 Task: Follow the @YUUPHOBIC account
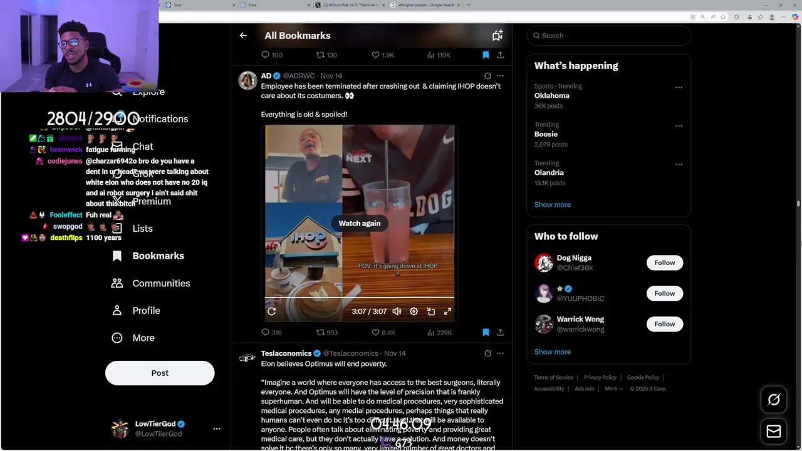(x=665, y=293)
